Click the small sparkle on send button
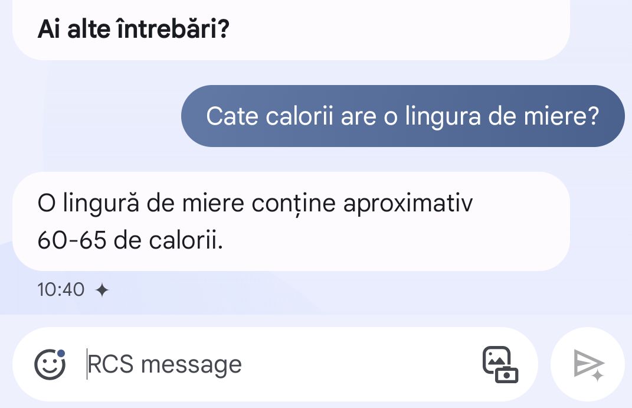 pos(597,375)
